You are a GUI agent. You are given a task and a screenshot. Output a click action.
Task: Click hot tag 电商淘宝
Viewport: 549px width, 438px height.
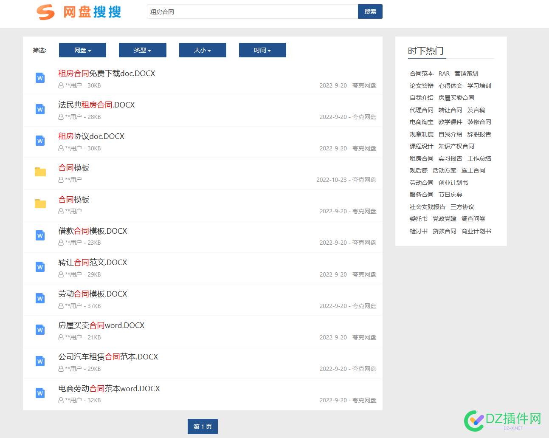422,122
